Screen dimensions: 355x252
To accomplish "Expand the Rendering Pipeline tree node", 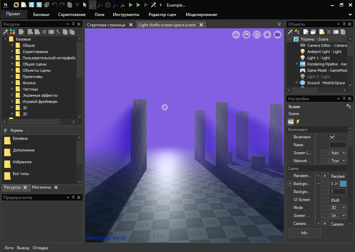I will pos(296,64).
